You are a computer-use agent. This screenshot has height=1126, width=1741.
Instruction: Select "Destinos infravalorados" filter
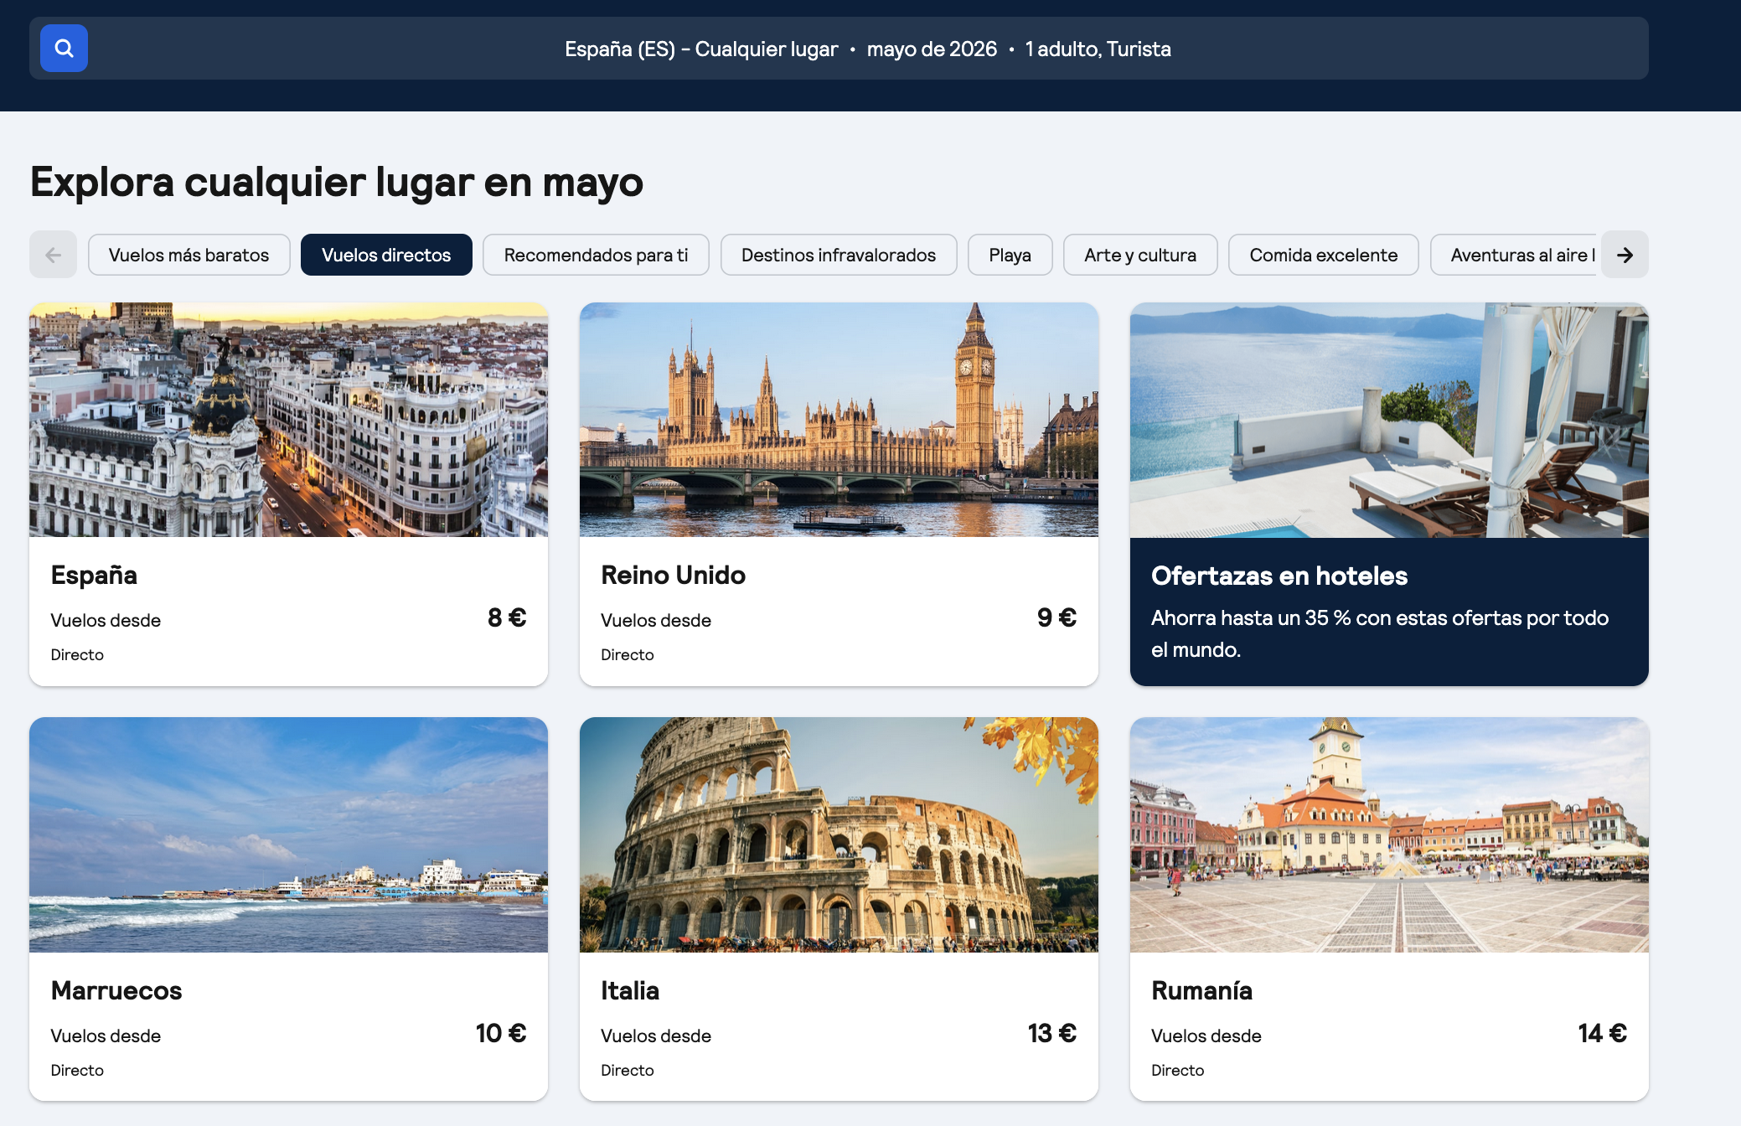838,254
